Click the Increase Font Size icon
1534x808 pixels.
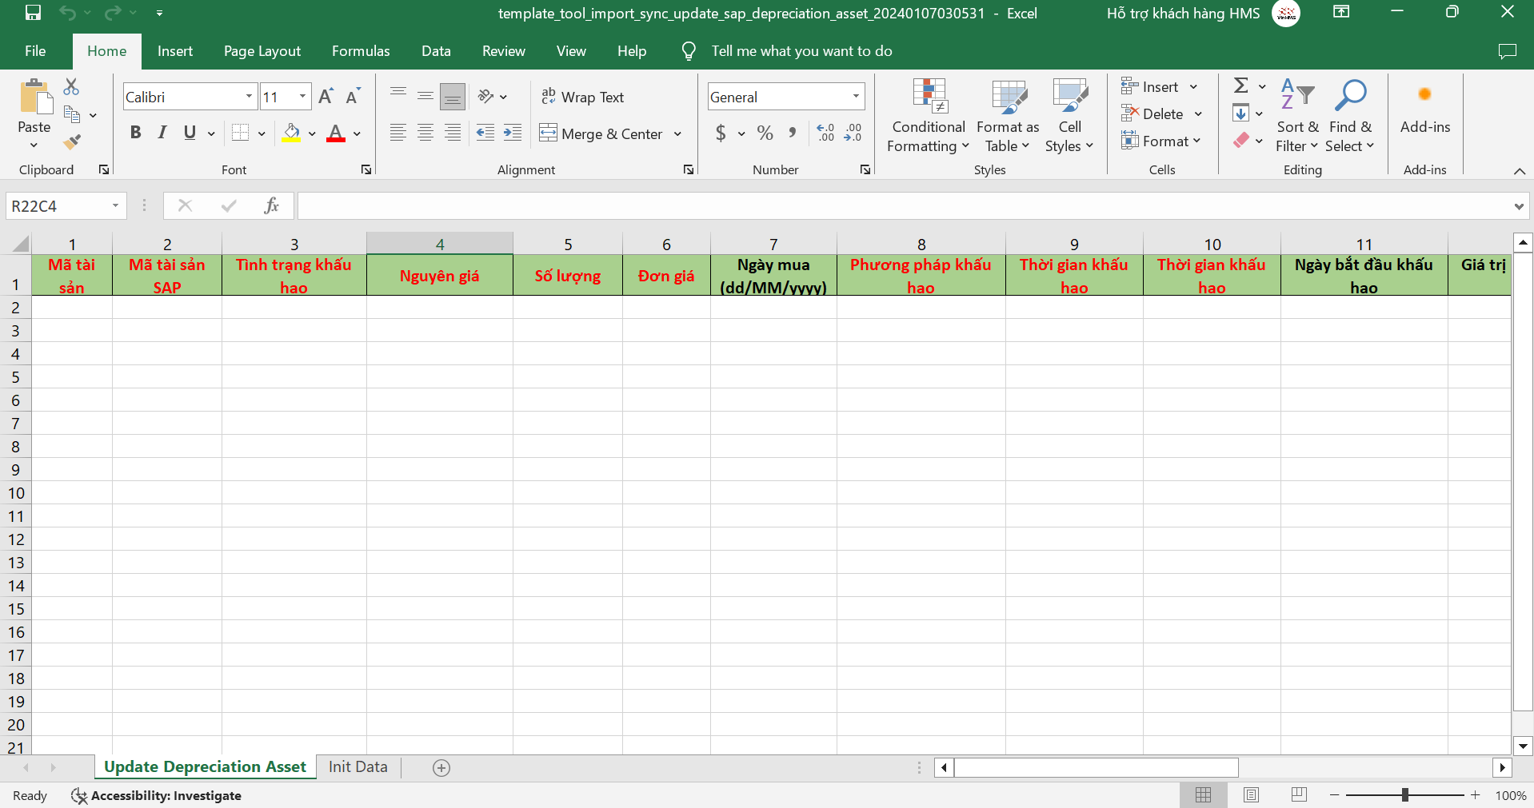point(325,97)
